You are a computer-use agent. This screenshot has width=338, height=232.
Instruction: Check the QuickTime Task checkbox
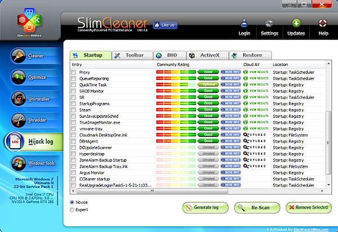pos(73,84)
